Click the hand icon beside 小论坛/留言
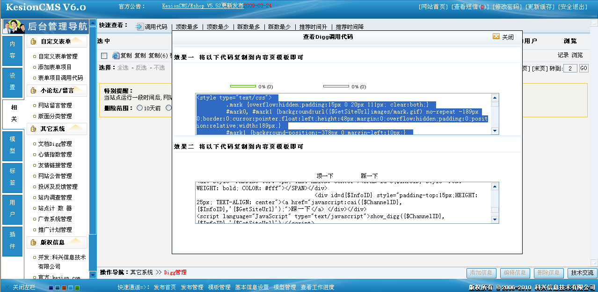The height and width of the screenshot is (292, 598). (x=34, y=91)
